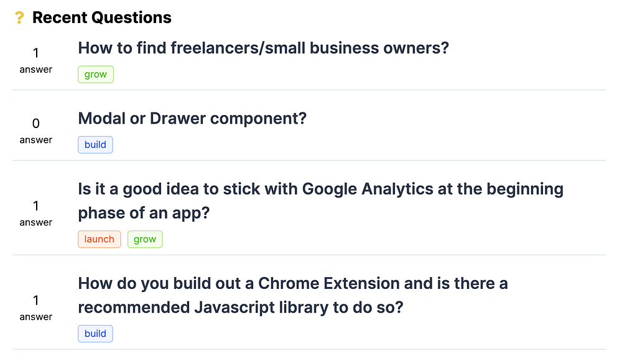Click the 0 answer count number
The image size is (622, 356).
tap(36, 124)
